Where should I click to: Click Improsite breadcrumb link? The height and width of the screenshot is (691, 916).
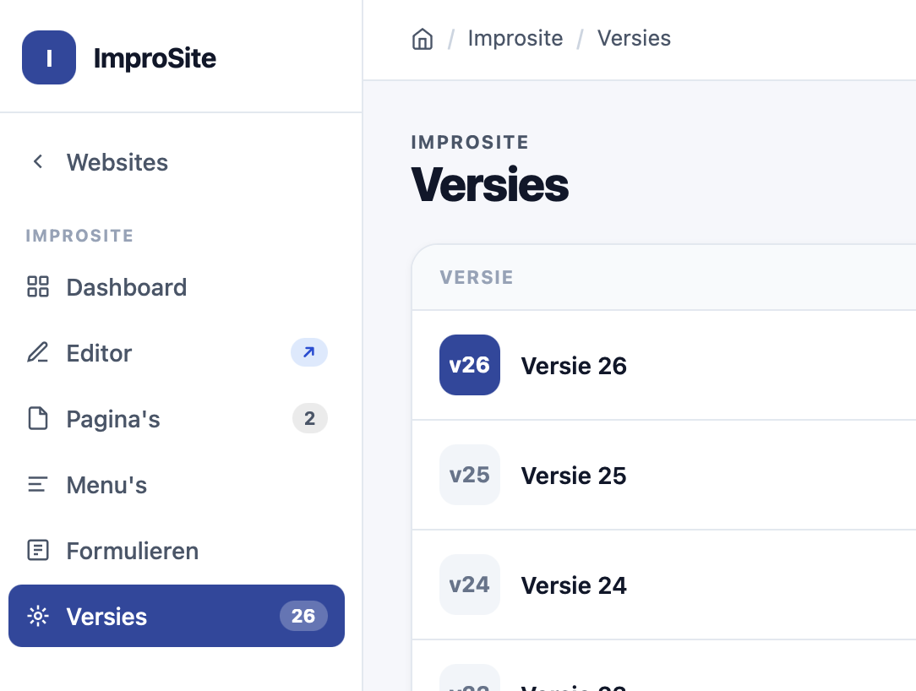515,39
